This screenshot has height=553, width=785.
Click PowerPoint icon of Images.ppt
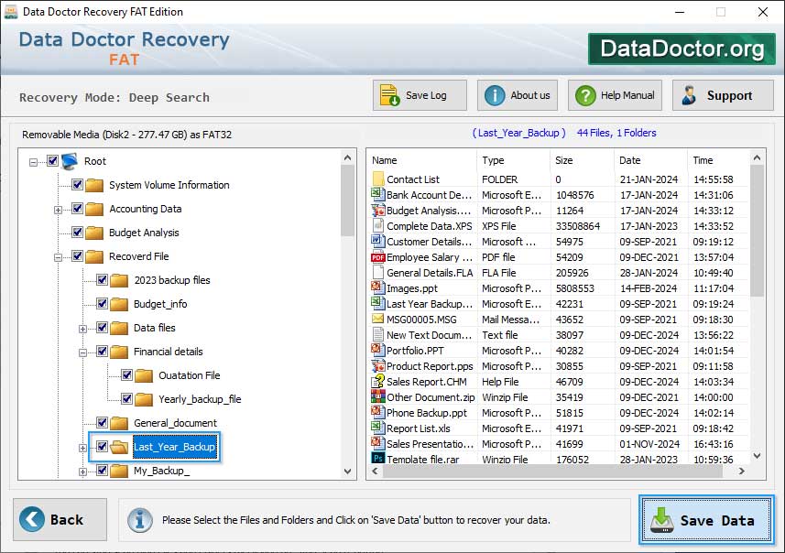click(378, 287)
